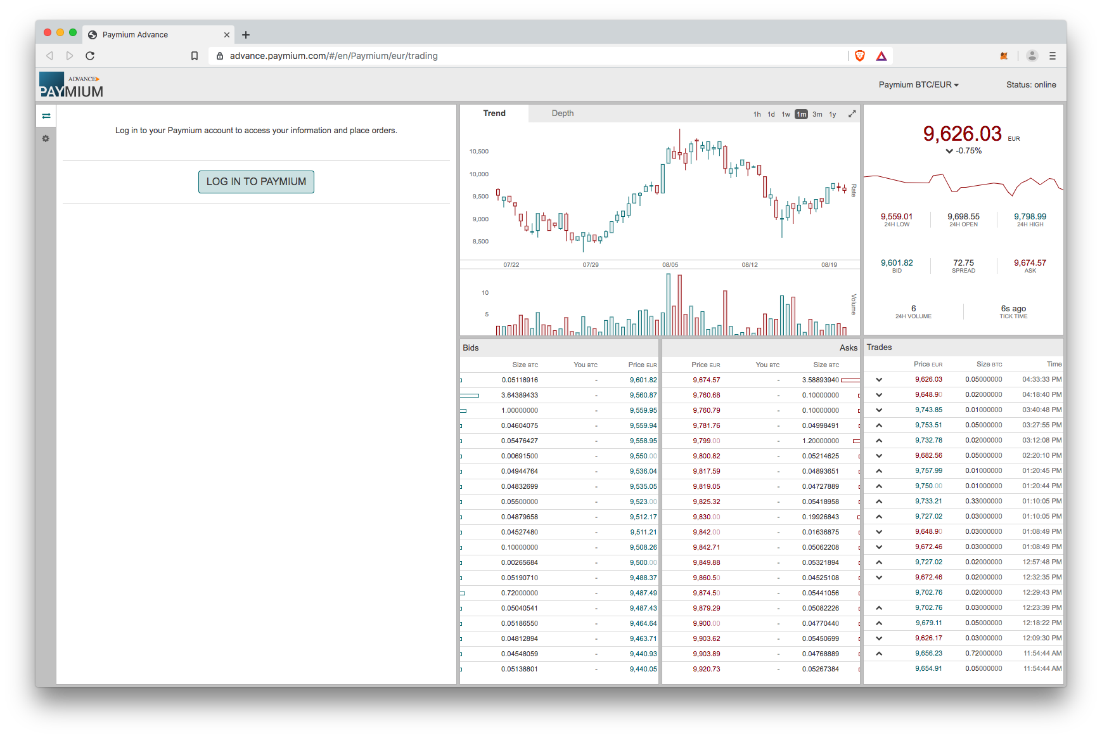Click LOG IN TO PAYMIUM button
Image resolution: width=1102 pixels, height=738 pixels.
coord(256,182)
